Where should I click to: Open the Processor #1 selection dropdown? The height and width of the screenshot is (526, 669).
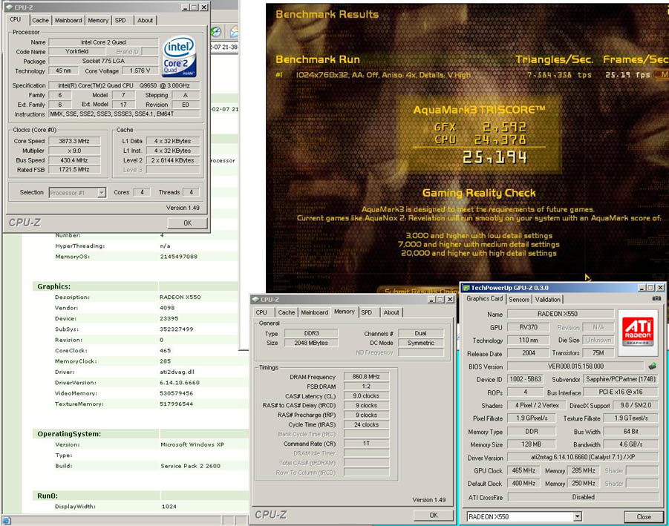point(77,193)
